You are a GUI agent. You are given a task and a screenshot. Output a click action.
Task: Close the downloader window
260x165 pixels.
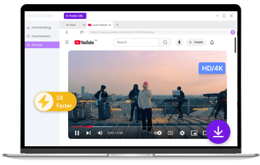pyautogui.click(x=232, y=16)
